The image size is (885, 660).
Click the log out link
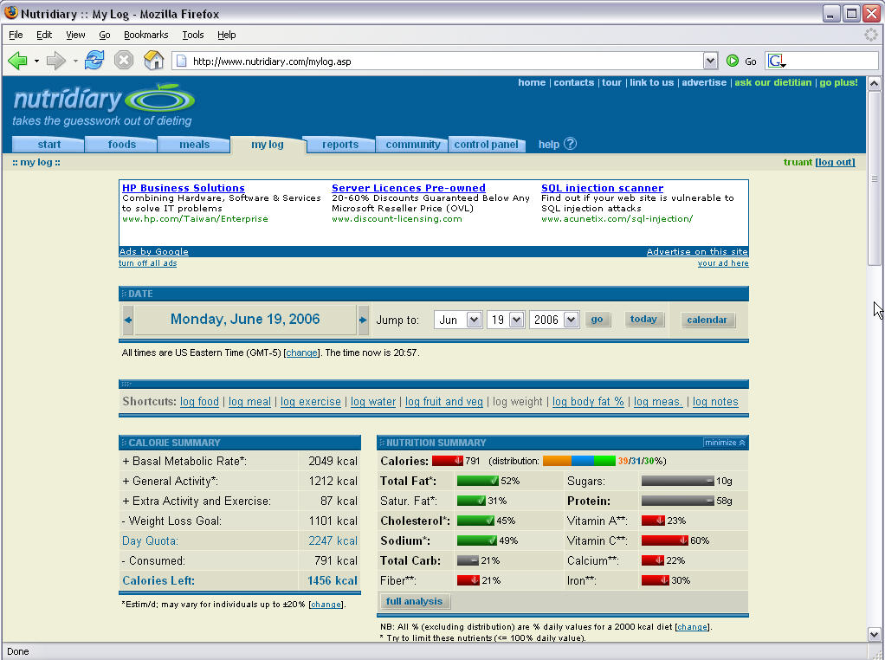point(836,162)
